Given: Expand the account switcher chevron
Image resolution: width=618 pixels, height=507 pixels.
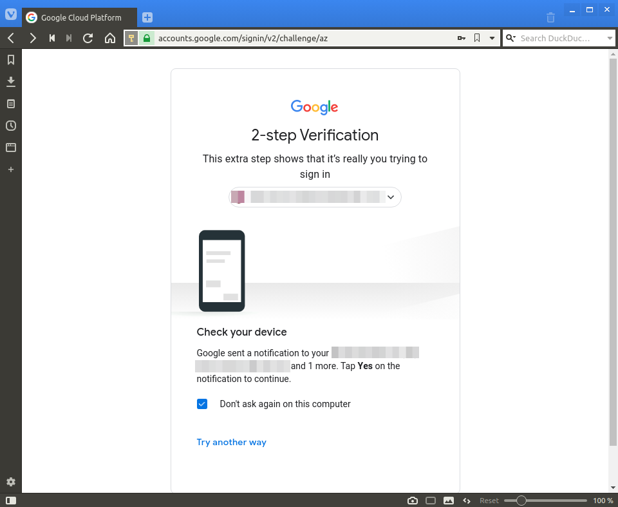Looking at the screenshot, I should pyautogui.click(x=391, y=197).
